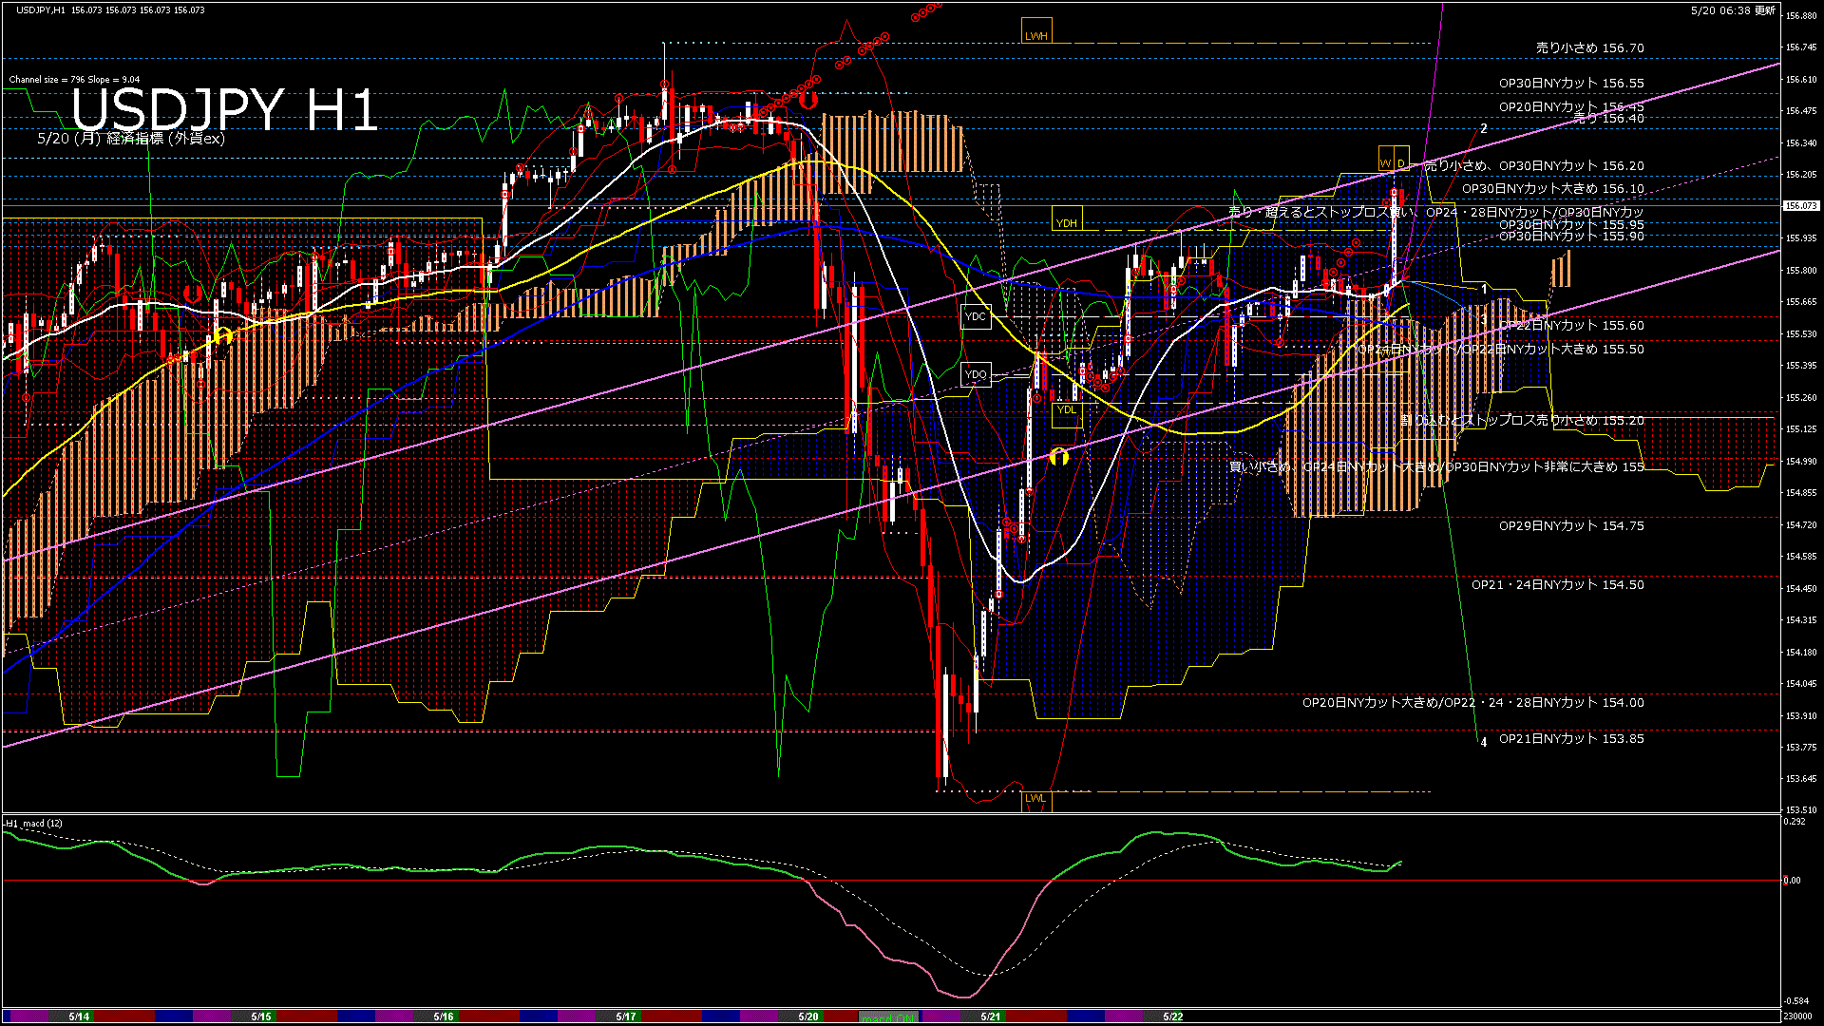The height and width of the screenshot is (1026, 1824).
Task: Select the 5/16 date marker
Action: (x=444, y=1016)
